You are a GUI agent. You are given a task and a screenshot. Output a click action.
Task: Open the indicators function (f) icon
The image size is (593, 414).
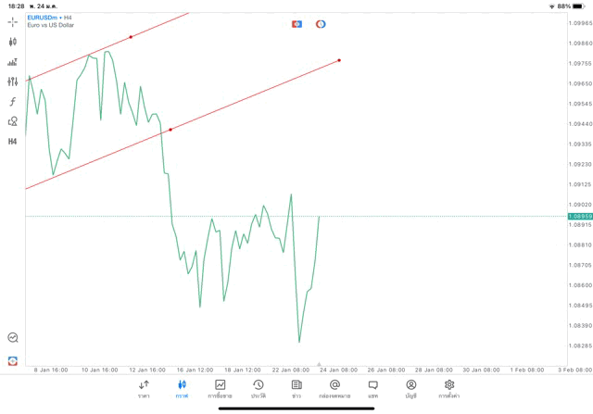click(x=12, y=102)
